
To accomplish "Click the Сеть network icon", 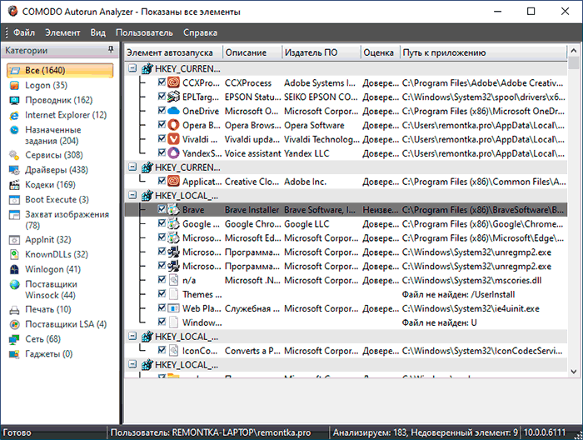I will coord(14,339).
